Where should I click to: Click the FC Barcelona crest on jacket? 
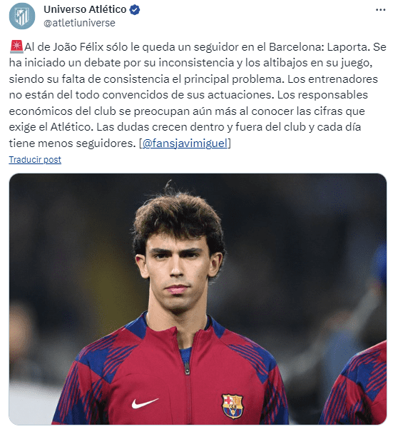tap(232, 405)
